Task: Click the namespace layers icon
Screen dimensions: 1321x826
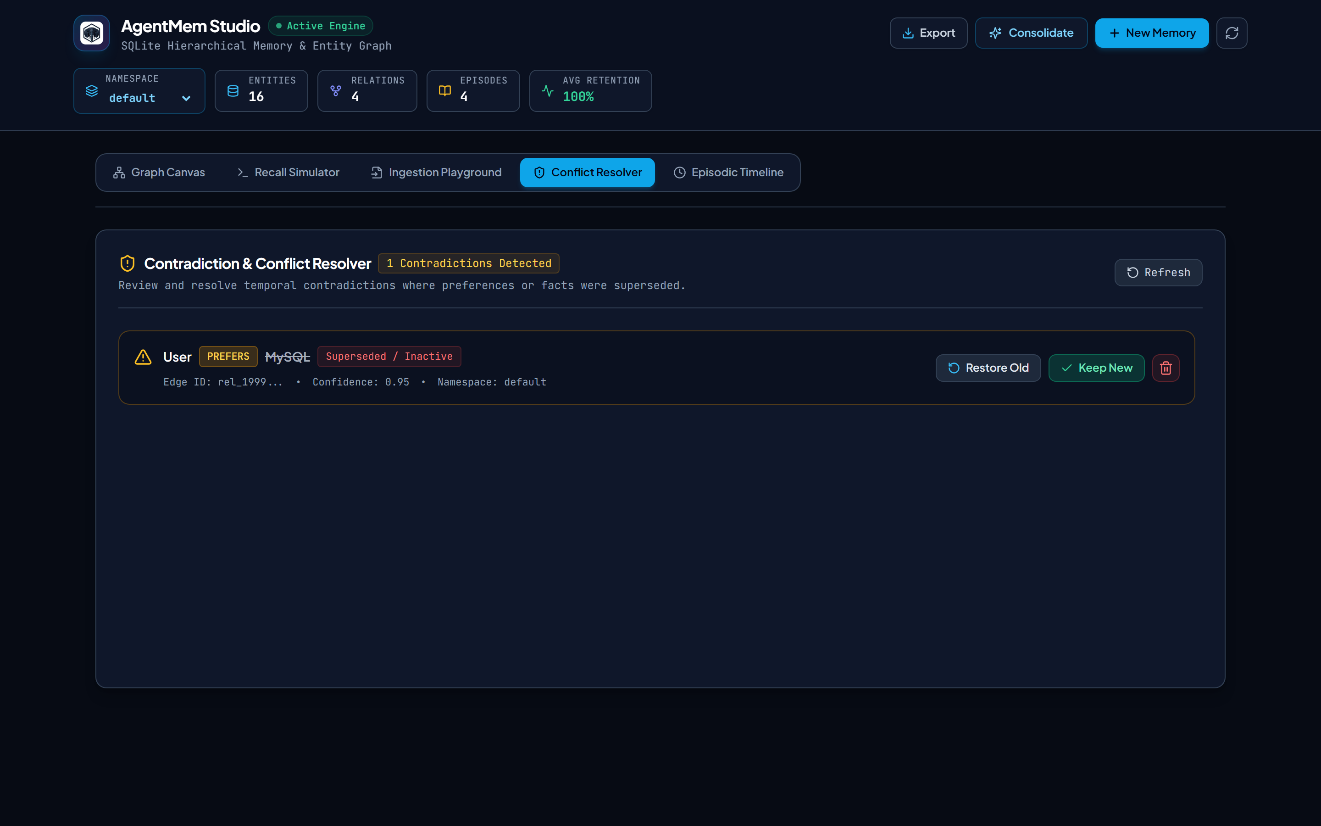Action: [92, 91]
